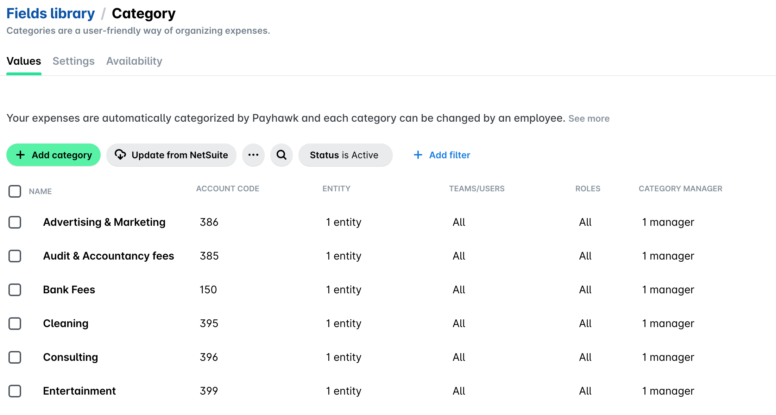Switch to the Availability tab
Viewport: 776px width, 415px height.
click(134, 61)
